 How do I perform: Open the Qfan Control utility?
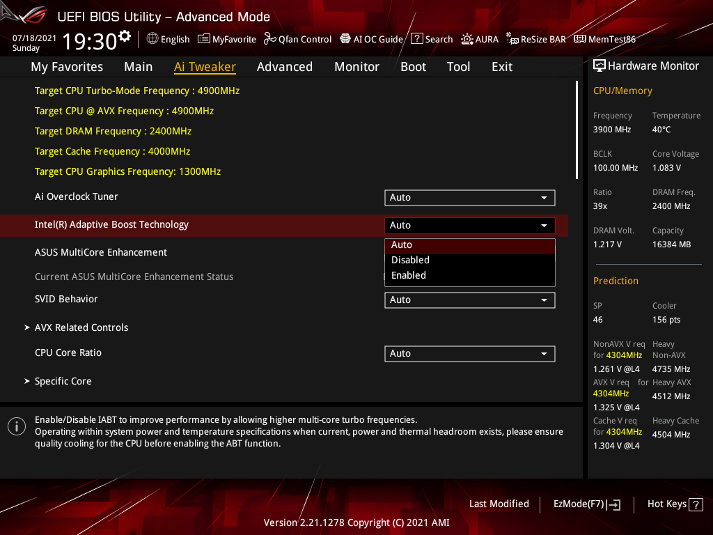(x=297, y=39)
